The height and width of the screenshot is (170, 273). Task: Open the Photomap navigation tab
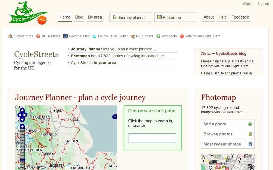[x=175, y=17]
